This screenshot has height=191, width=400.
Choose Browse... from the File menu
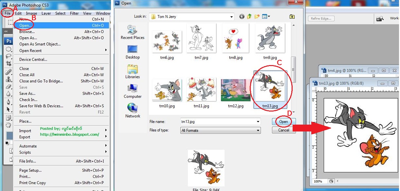62,32
